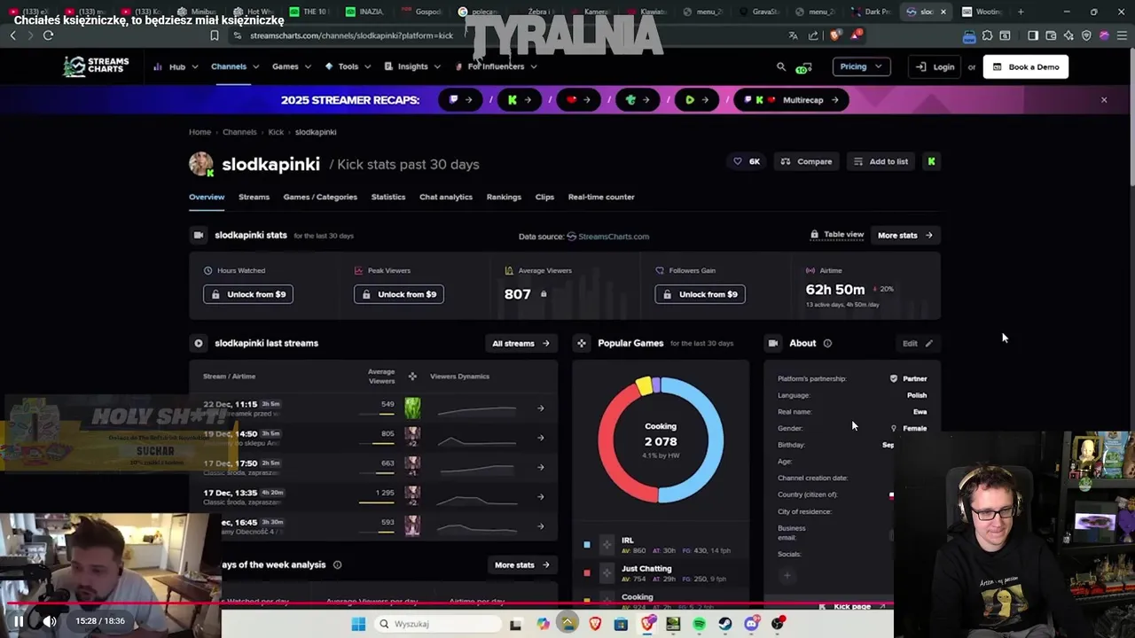Open the red heart recap pill
Image resolution: width=1135 pixels, height=638 pixels.
tap(578, 100)
